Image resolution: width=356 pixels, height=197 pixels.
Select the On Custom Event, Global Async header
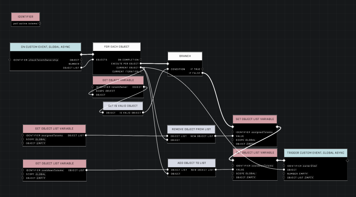(x=45, y=47)
